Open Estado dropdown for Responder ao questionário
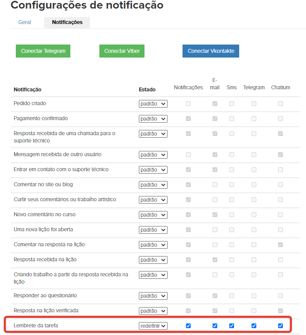This screenshot has width=306, height=335. pos(153,296)
